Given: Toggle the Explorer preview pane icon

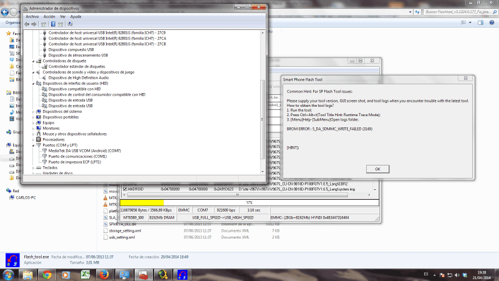Looking at the screenshot, I should [480, 22].
